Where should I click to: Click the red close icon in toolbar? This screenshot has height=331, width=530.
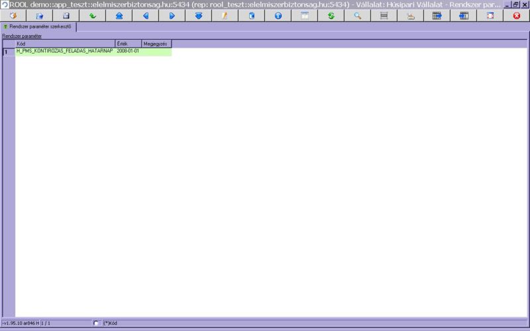pos(517,15)
